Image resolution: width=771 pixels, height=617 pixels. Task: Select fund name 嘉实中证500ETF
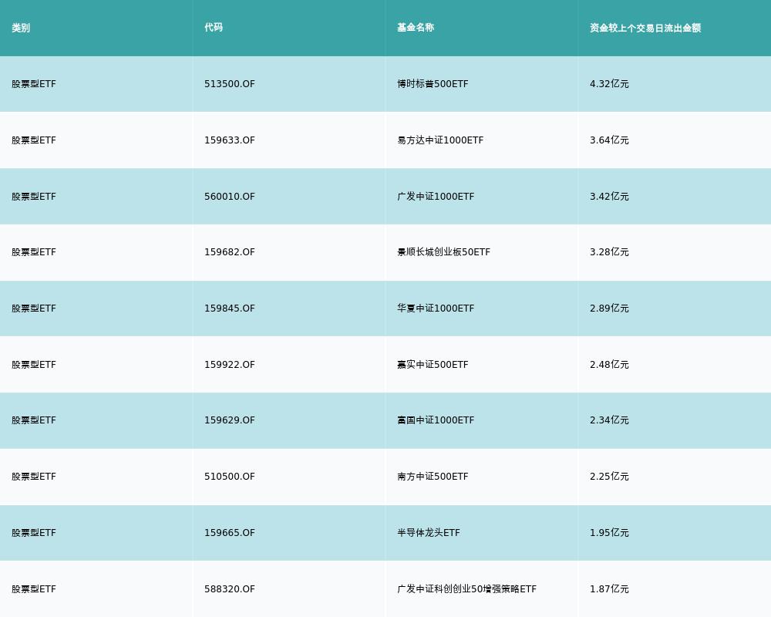coord(433,365)
